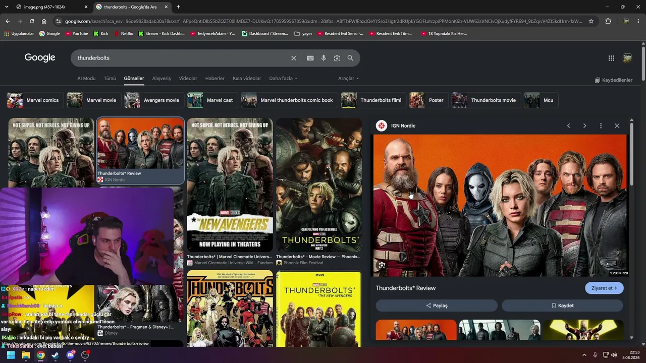Image resolution: width=646 pixels, height=363 pixels.
Task: Close the image.png tab
Action: coord(86,7)
